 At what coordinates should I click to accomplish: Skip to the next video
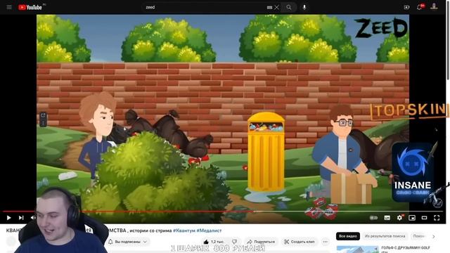[21, 218]
